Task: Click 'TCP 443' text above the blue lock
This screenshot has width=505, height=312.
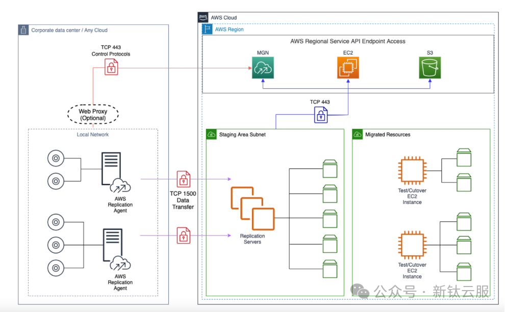Action: pos(320,102)
